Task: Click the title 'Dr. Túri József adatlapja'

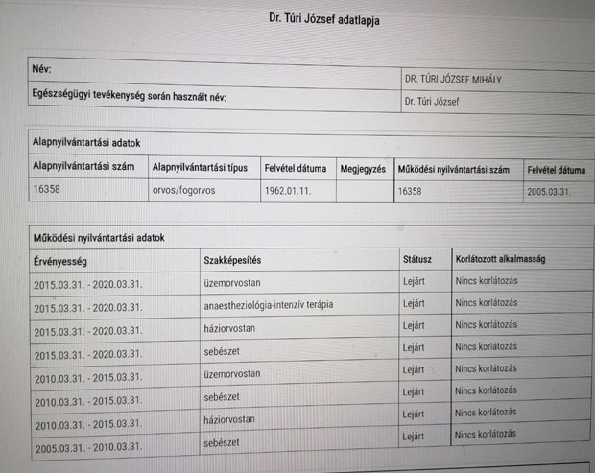Action: pyautogui.click(x=324, y=19)
